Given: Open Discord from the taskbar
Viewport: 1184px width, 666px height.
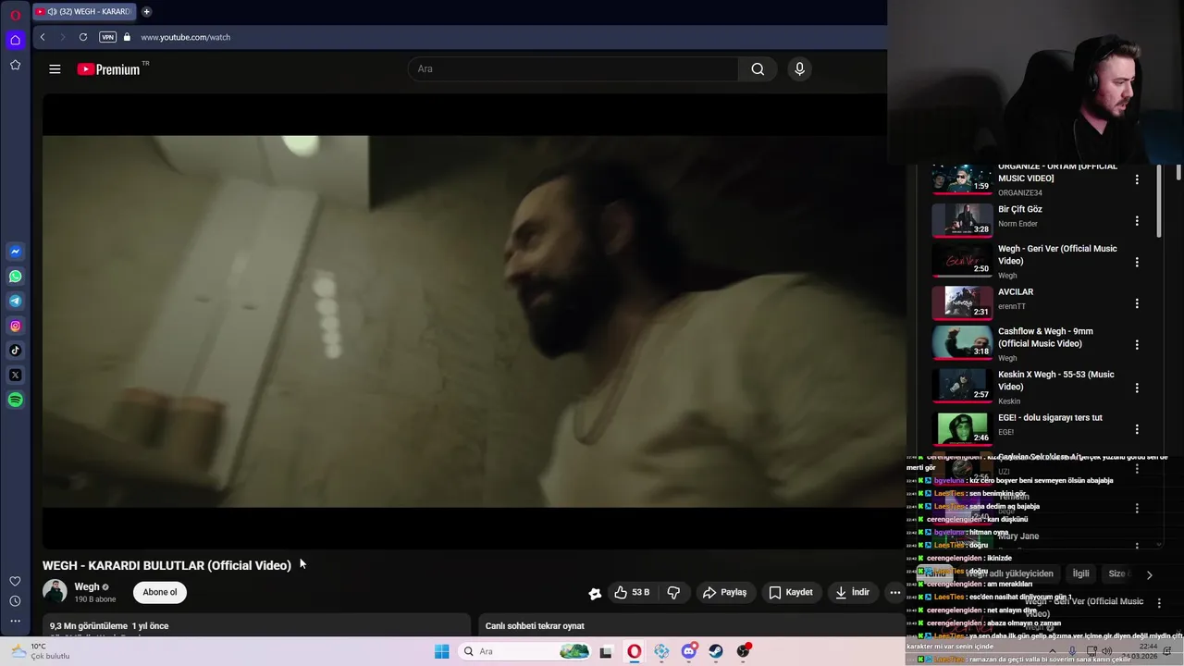Looking at the screenshot, I should click(x=689, y=651).
